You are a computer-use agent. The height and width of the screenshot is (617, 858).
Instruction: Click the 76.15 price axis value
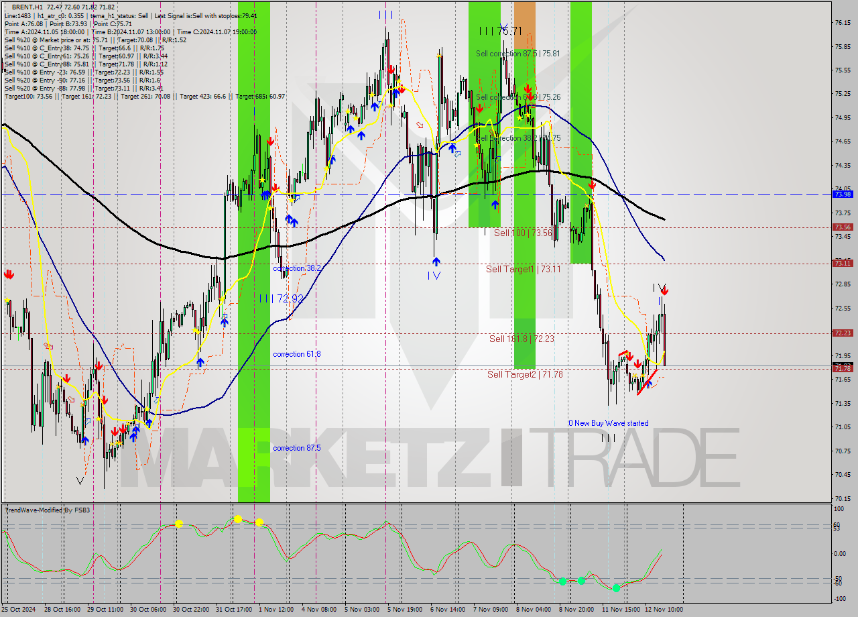pos(843,23)
